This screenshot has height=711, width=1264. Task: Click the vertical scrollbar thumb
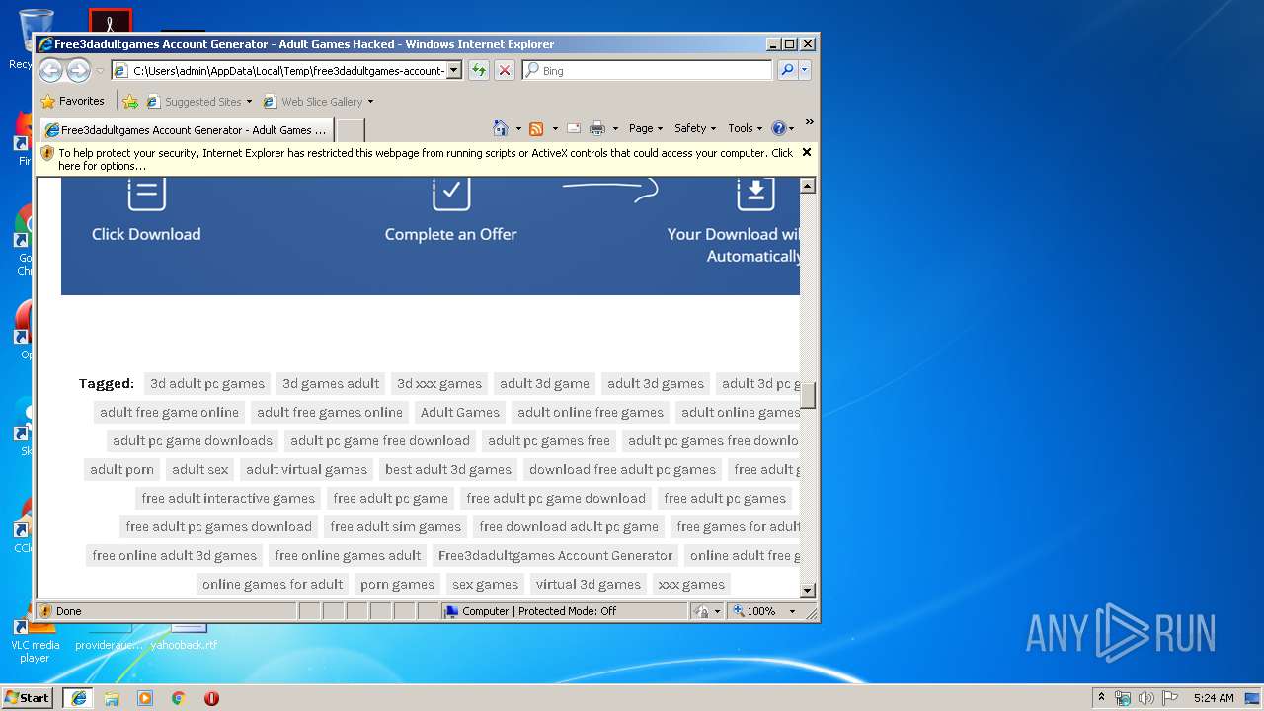(x=808, y=396)
